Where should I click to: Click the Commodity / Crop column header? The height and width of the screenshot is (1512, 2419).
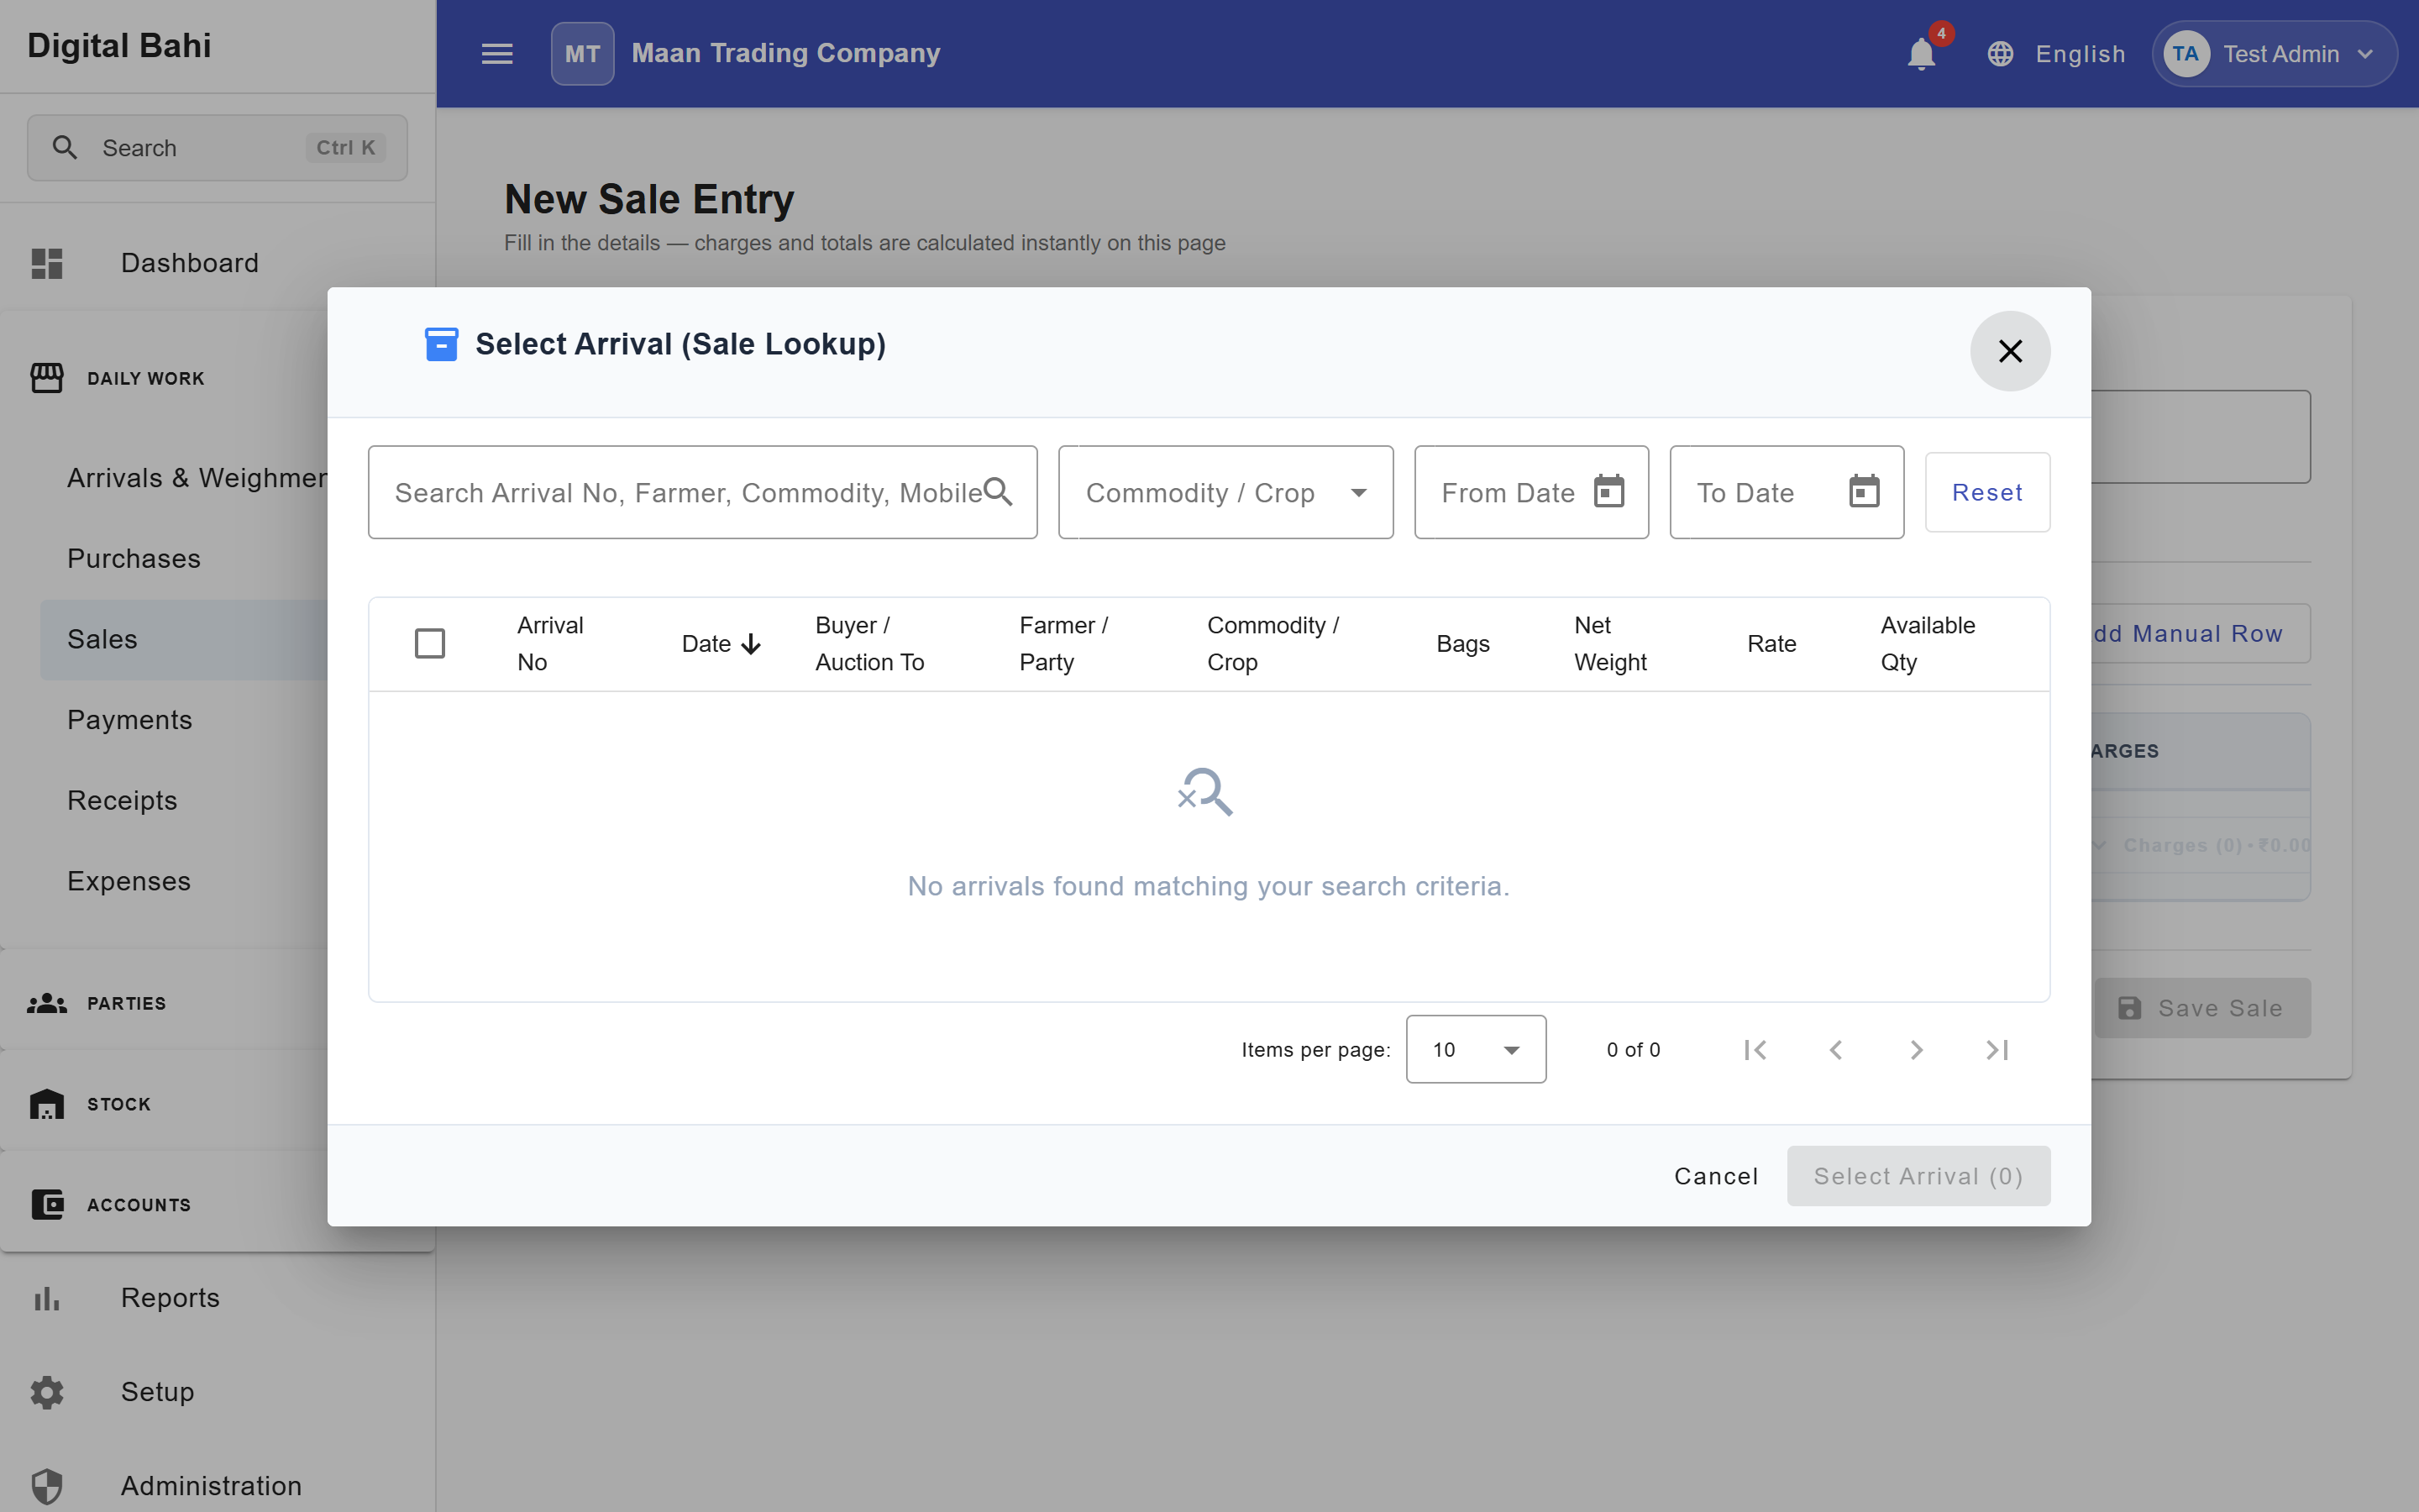coord(1272,644)
